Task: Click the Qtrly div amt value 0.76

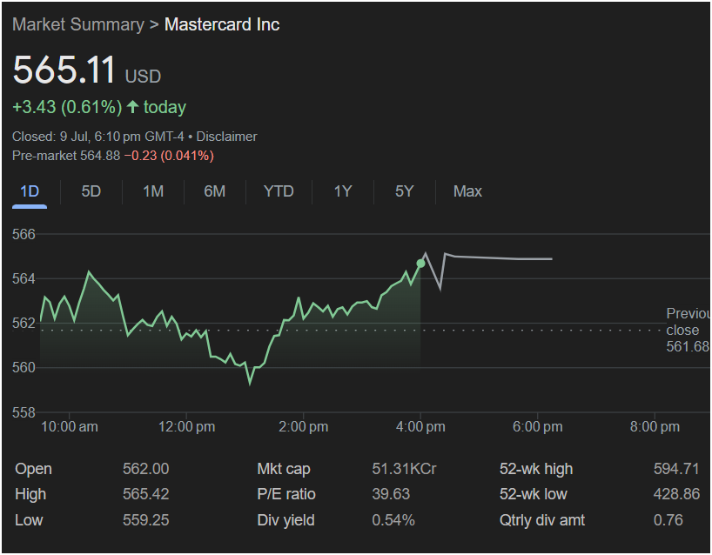Action: (x=668, y=520)
